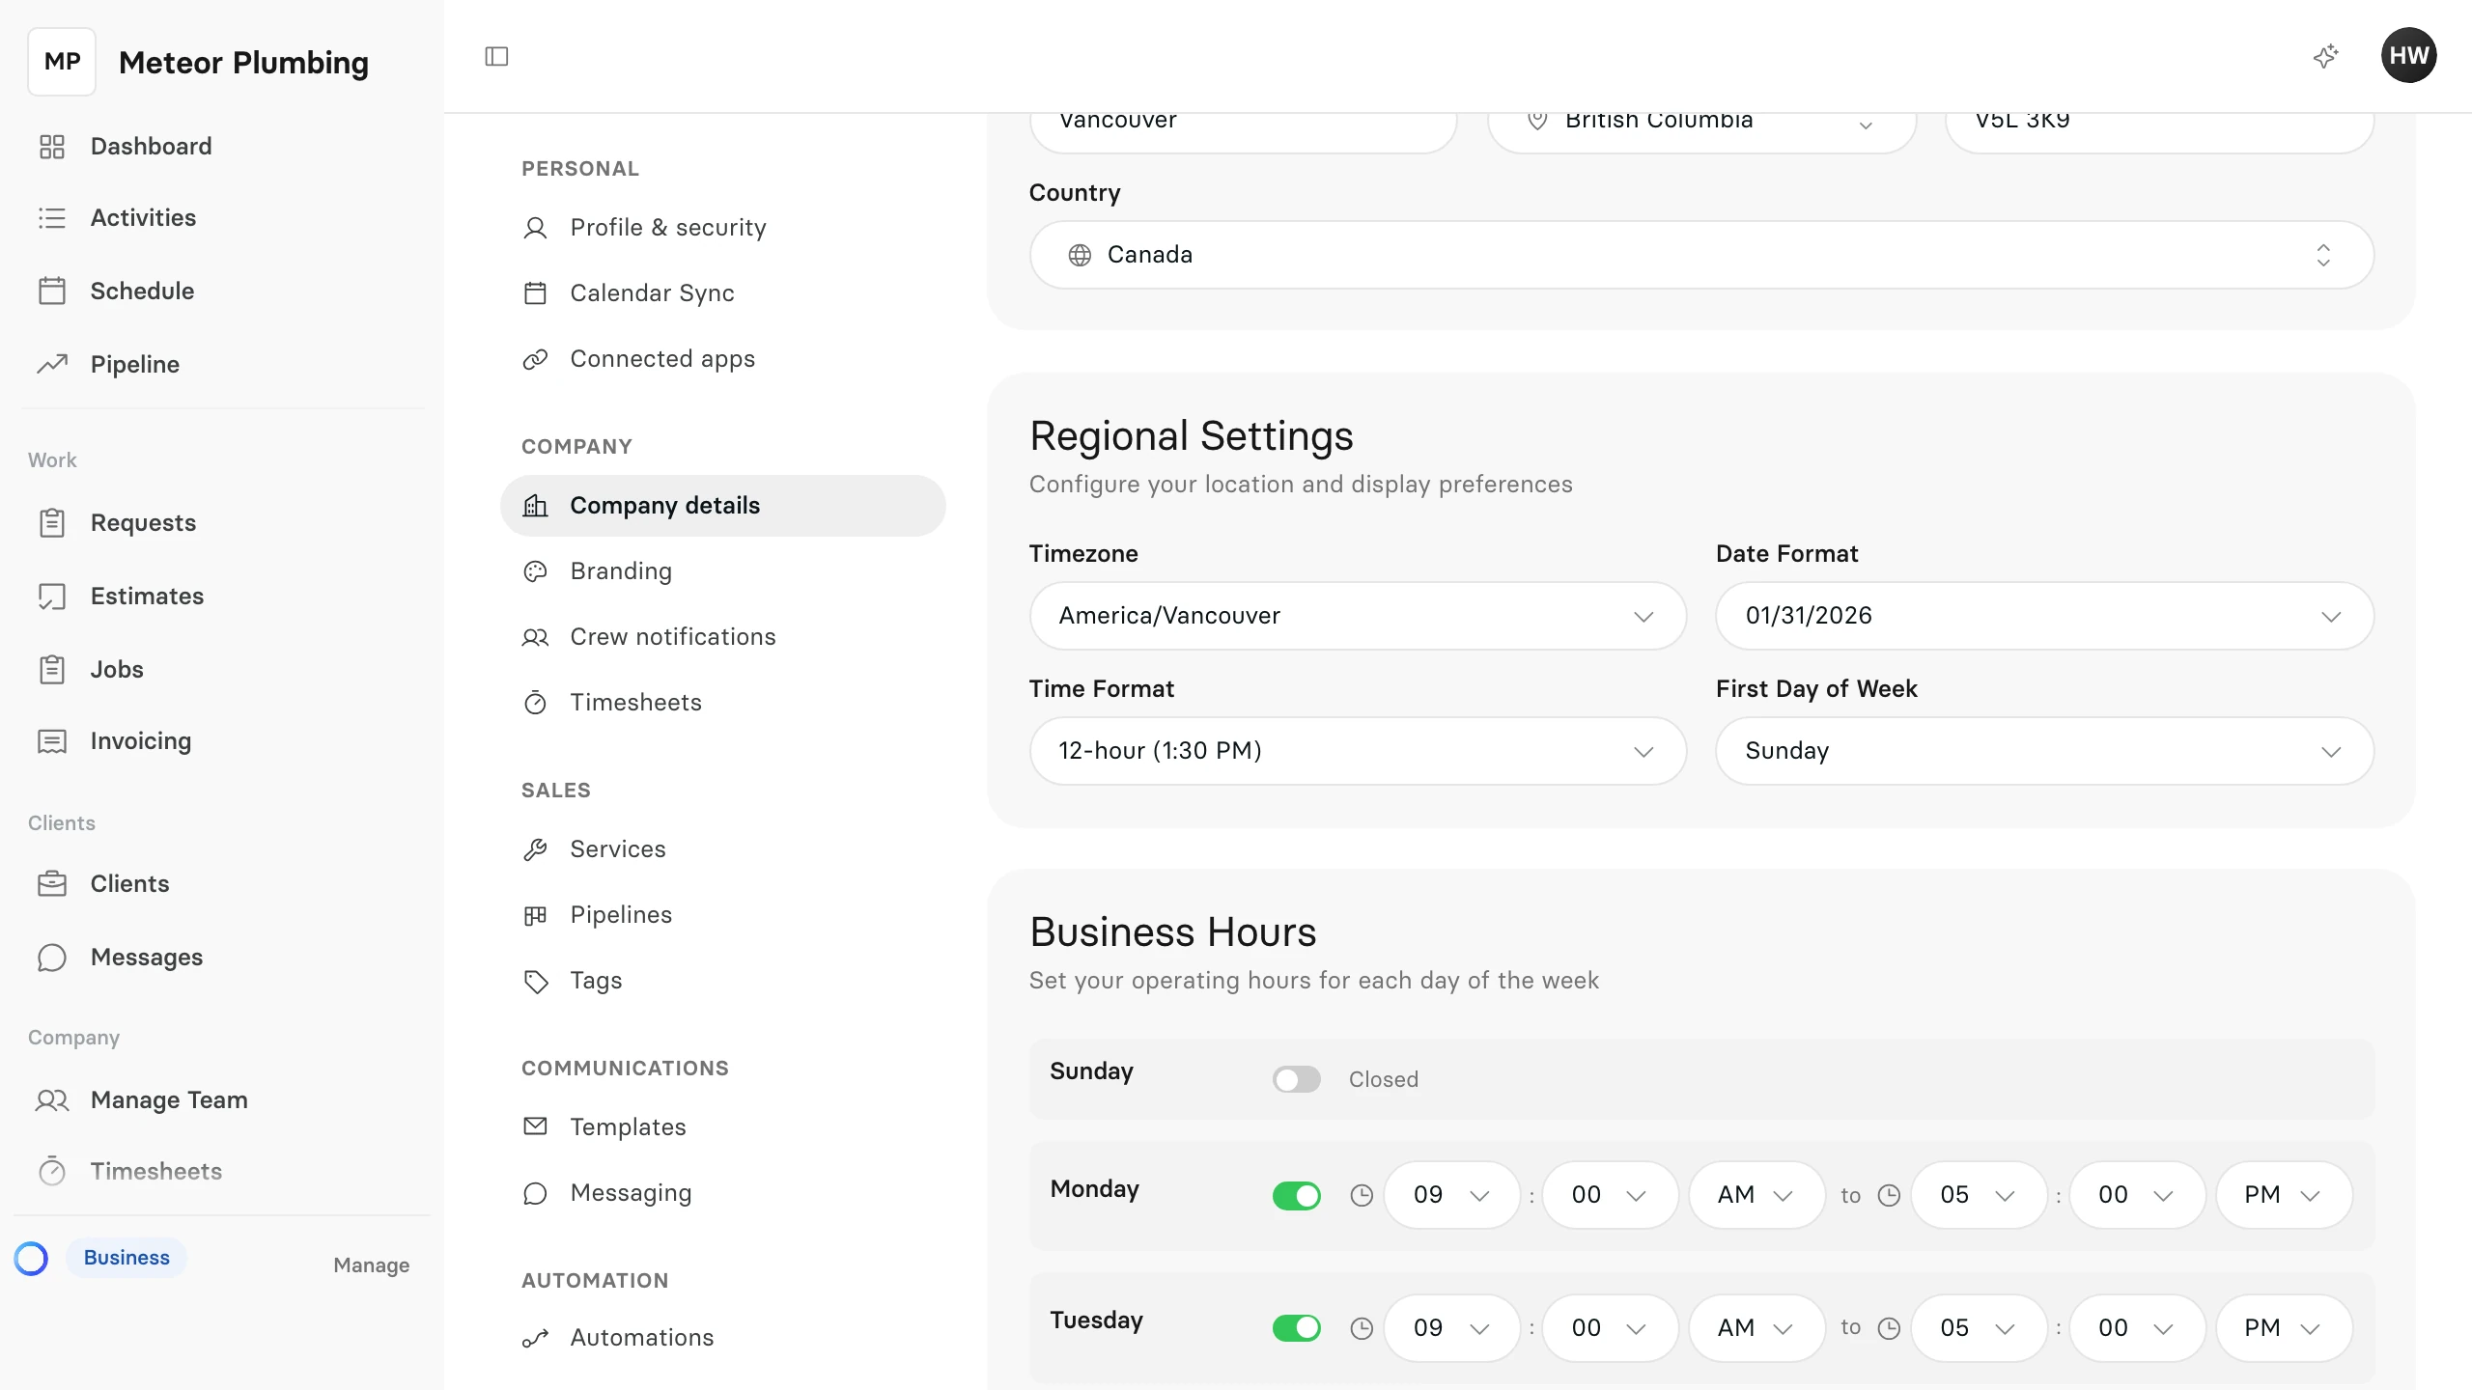The height and width of the screenshot is (1390, 2472).
Task: Toggle Sunday business hours on
Action: [1296, 1078]
